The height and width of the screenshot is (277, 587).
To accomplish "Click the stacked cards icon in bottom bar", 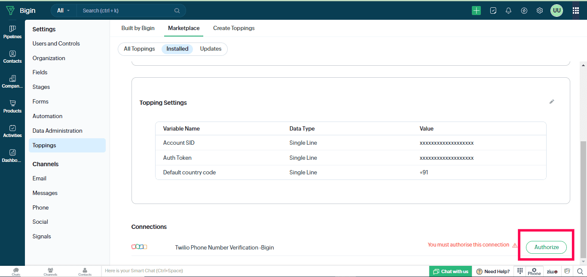I will coord(567,271).
